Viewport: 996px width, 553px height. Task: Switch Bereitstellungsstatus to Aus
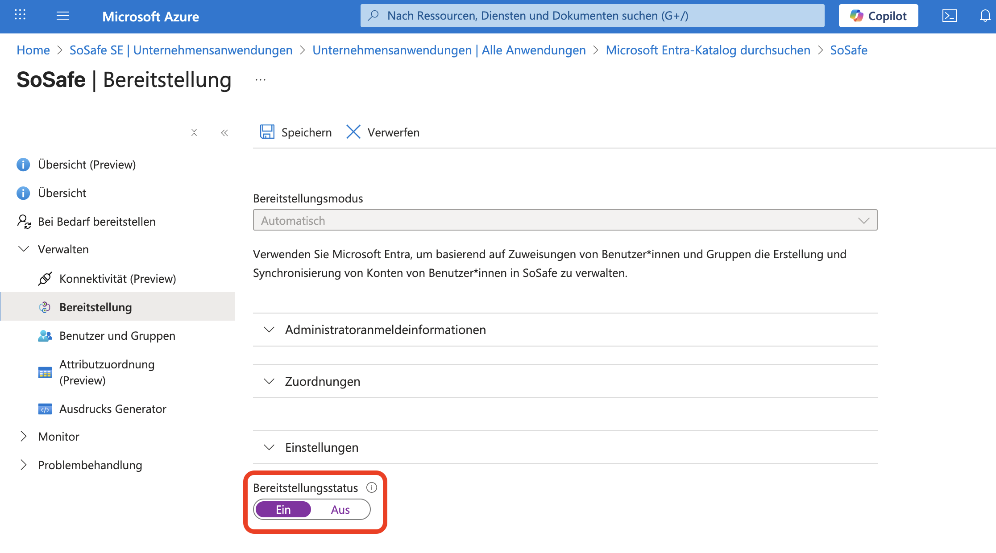point(340,509)
